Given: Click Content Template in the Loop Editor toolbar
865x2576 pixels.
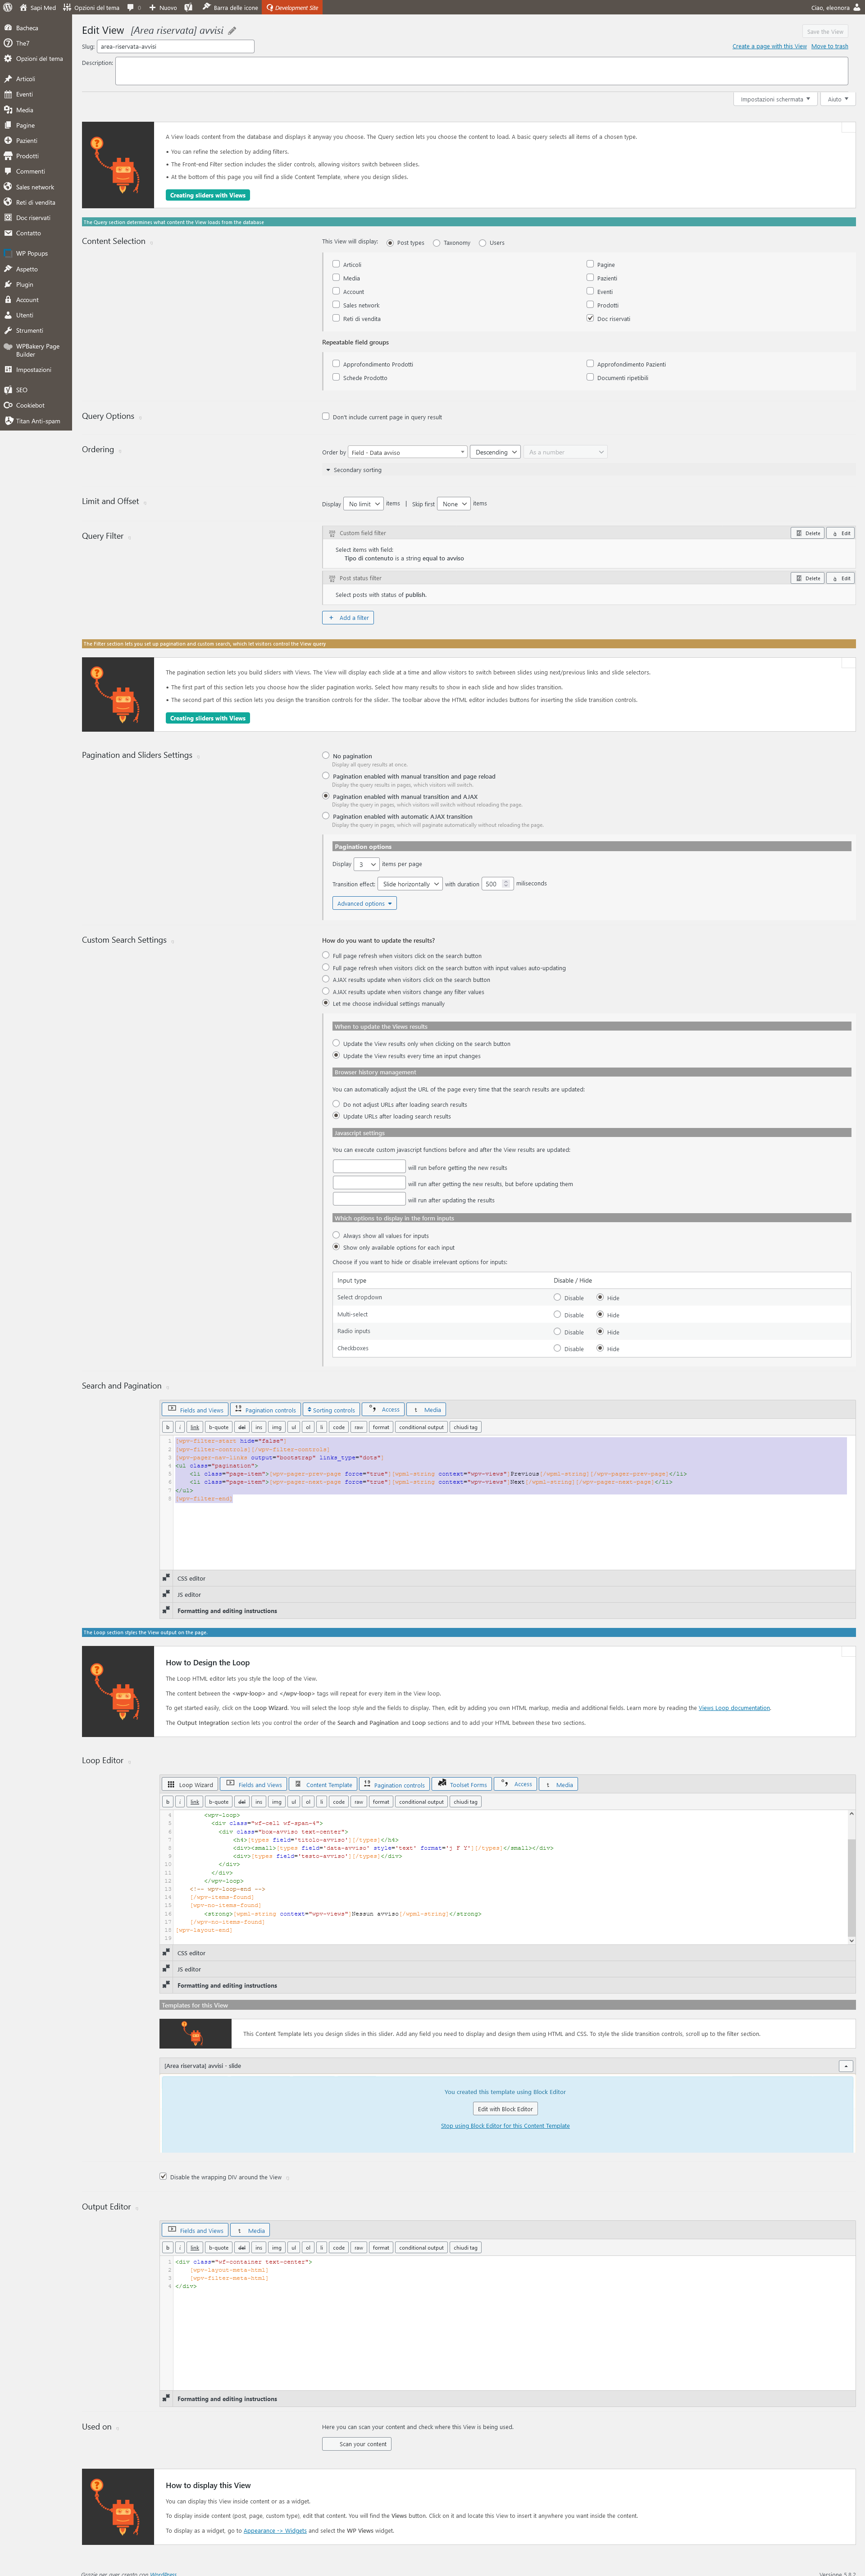Looking at the screenshot, I should click(x=323, y=1784).
